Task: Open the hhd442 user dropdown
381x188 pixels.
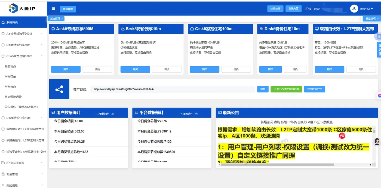Action: pyautogui.click(x=366, y=9)
